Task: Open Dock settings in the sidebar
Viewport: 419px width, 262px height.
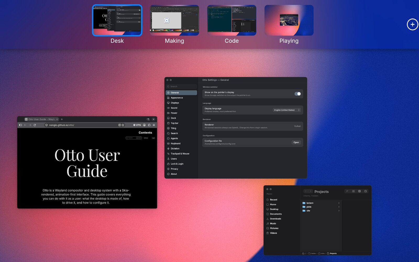Action: pos(181,118)
